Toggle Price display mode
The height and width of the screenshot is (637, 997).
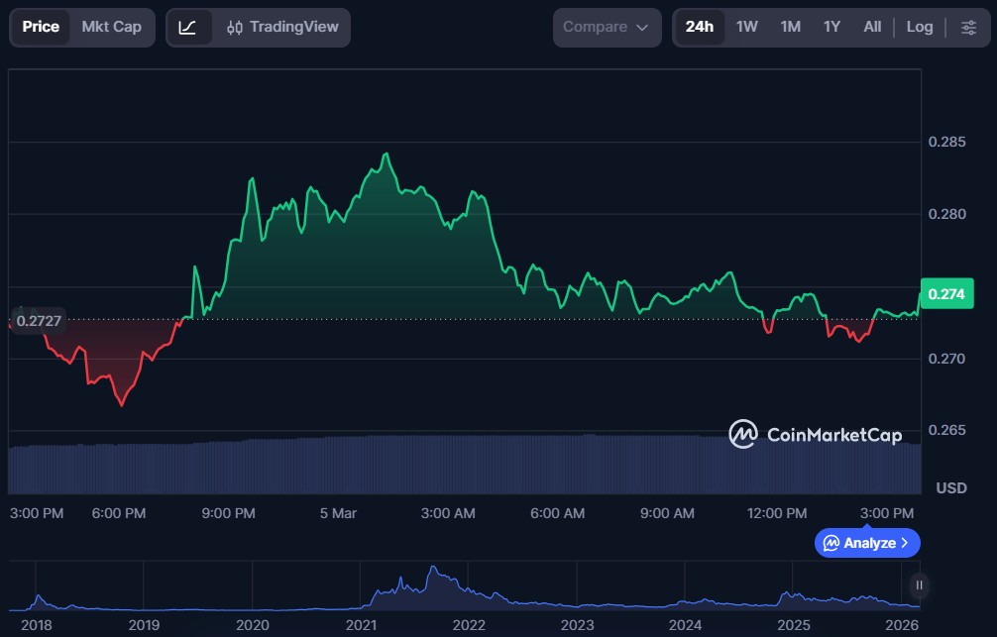click(40, 27)
